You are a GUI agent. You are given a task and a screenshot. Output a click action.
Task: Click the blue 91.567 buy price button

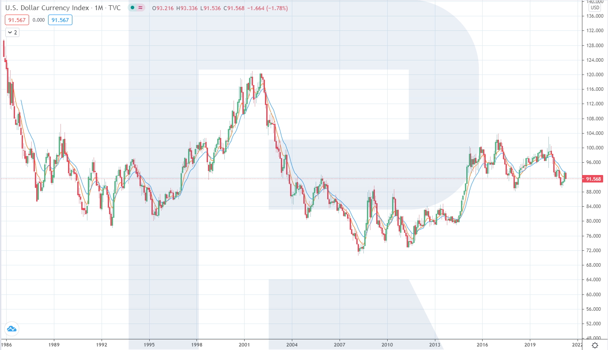60,20
